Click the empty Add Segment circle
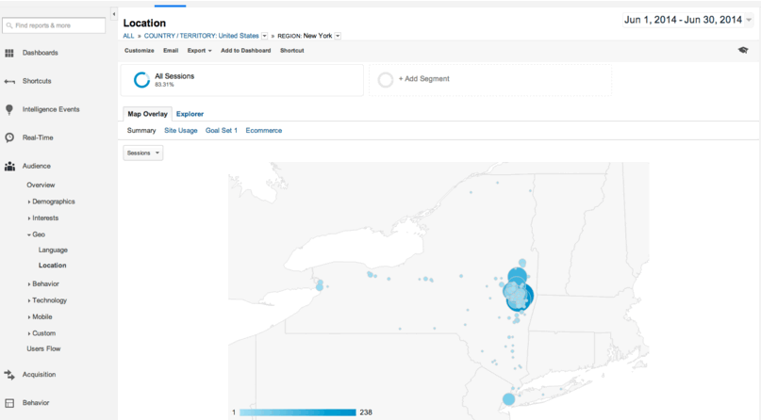Screen dimensions: 761x420 point(386,80)
